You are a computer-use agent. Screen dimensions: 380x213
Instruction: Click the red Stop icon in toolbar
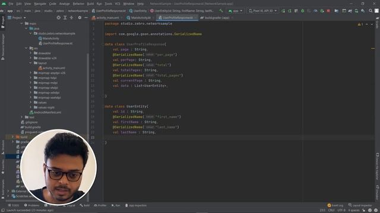point(328,11)
